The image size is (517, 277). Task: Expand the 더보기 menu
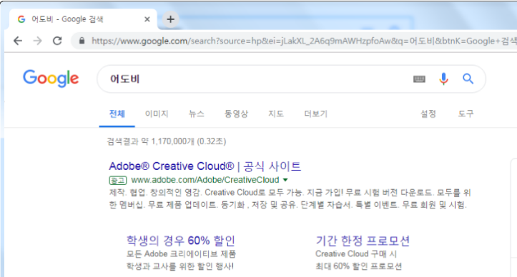[315, 114]
